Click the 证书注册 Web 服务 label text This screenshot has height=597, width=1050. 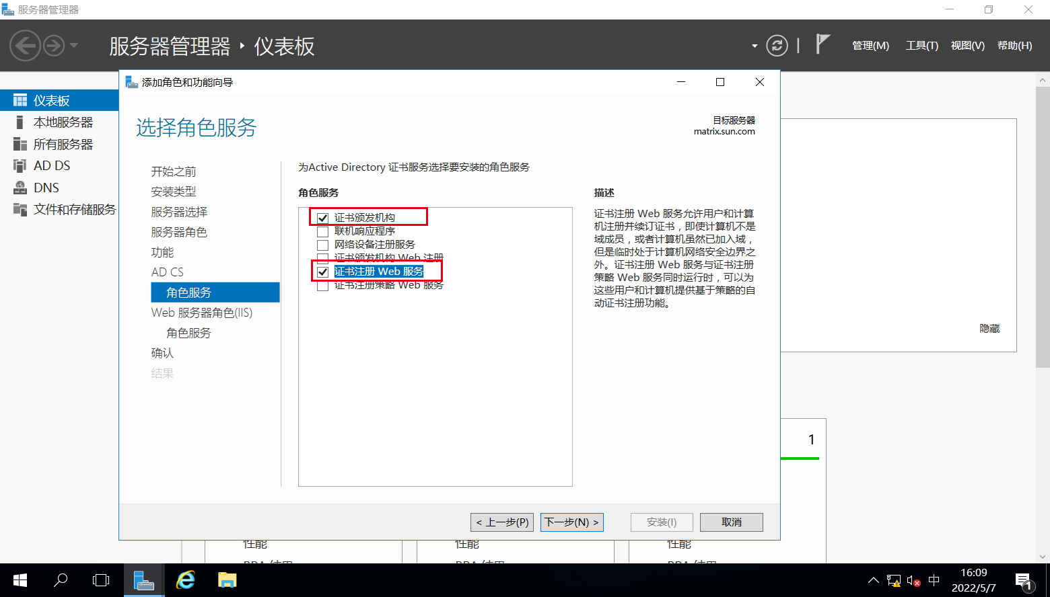click(379, 272)
